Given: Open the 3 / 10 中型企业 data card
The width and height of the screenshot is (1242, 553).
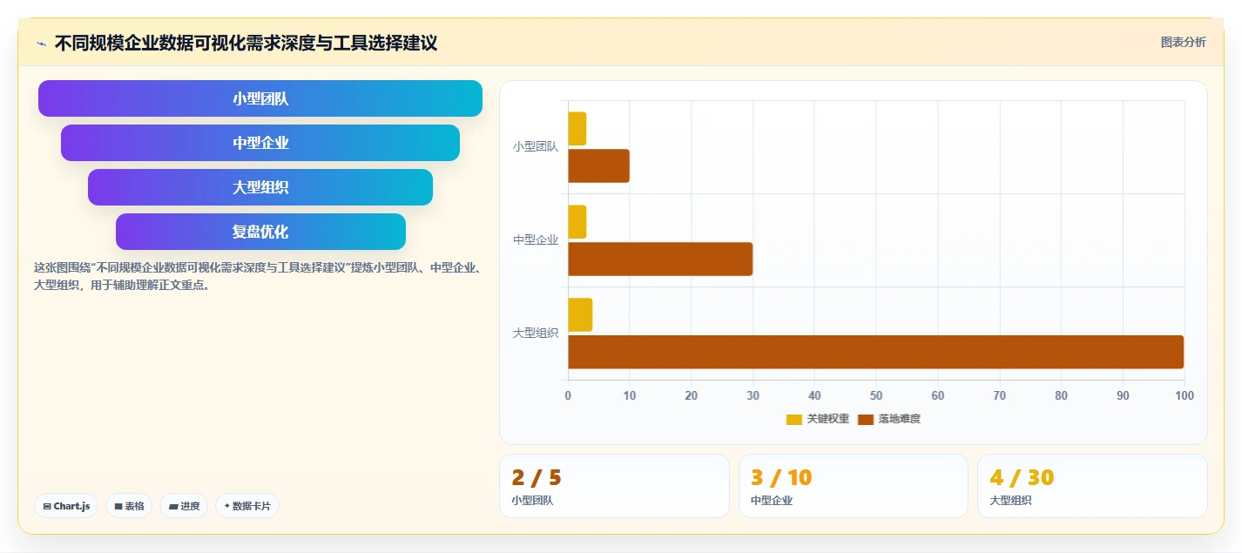Looking at the screenshot, I should 854,486.
